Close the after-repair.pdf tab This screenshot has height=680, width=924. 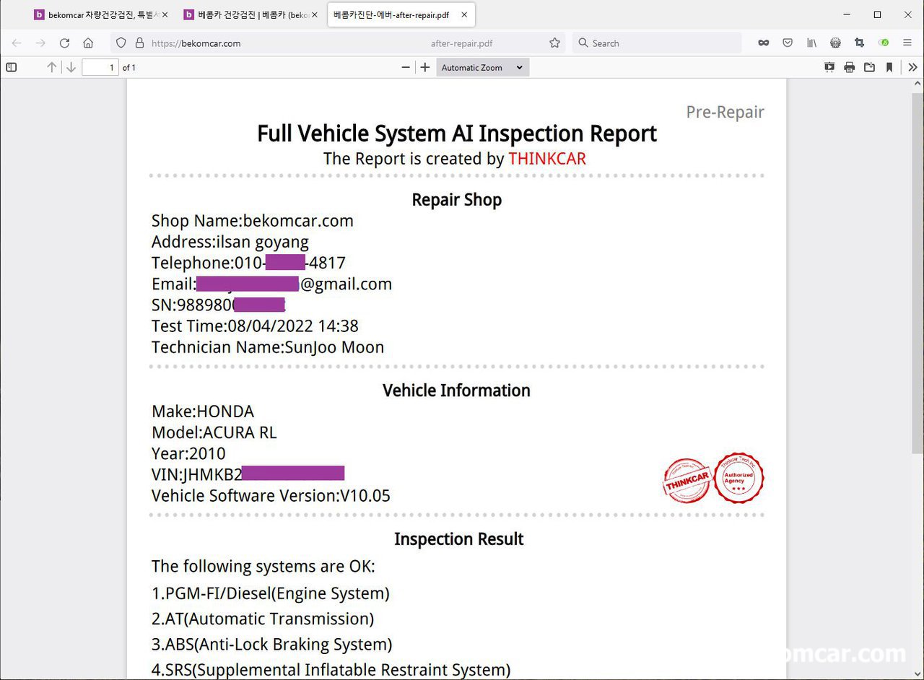pos(463,15)
